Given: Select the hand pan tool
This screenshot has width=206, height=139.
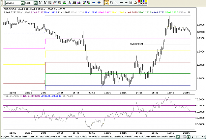Looking at the screenshot, I should pos(111,3).
